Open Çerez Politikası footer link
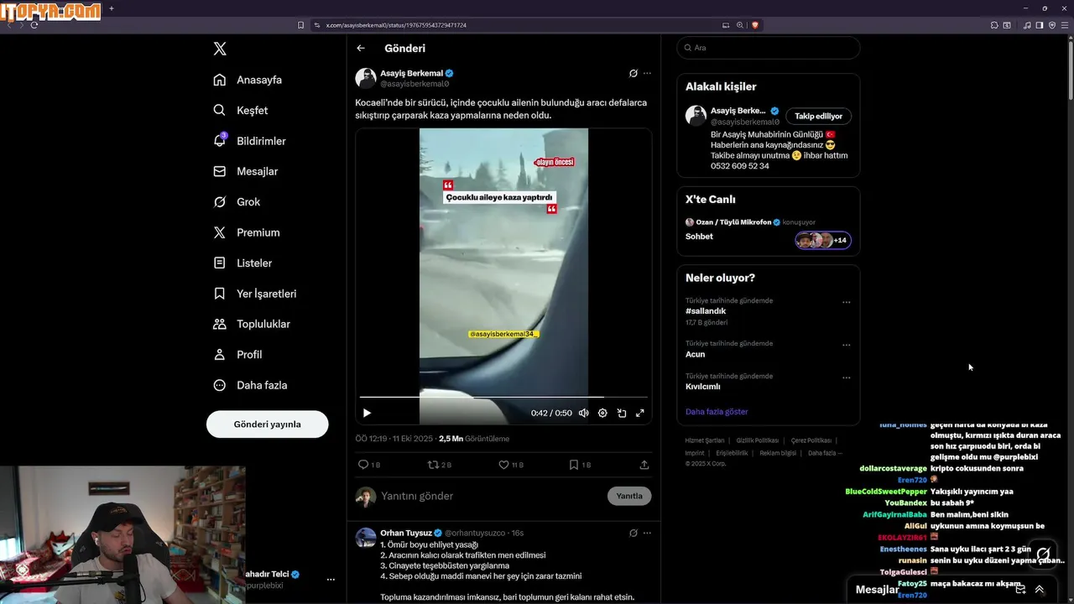This screenshot has width=1074, height=604. (811, 440)
